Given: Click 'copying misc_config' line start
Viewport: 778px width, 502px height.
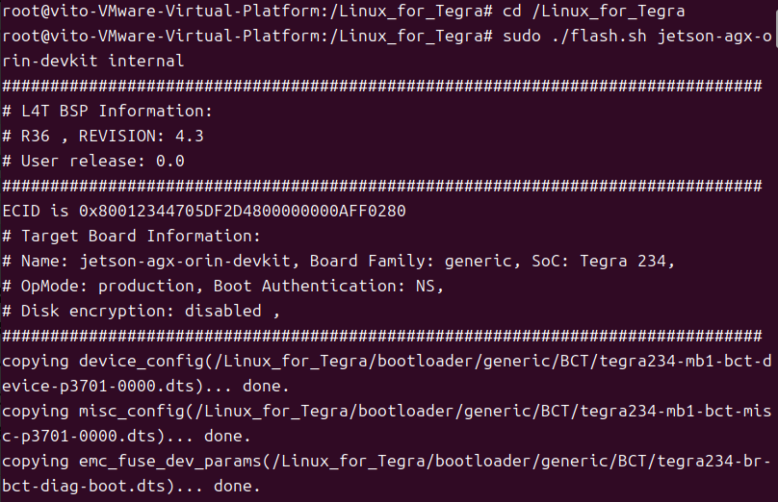Looking at the screenshot, I should 93,412.
